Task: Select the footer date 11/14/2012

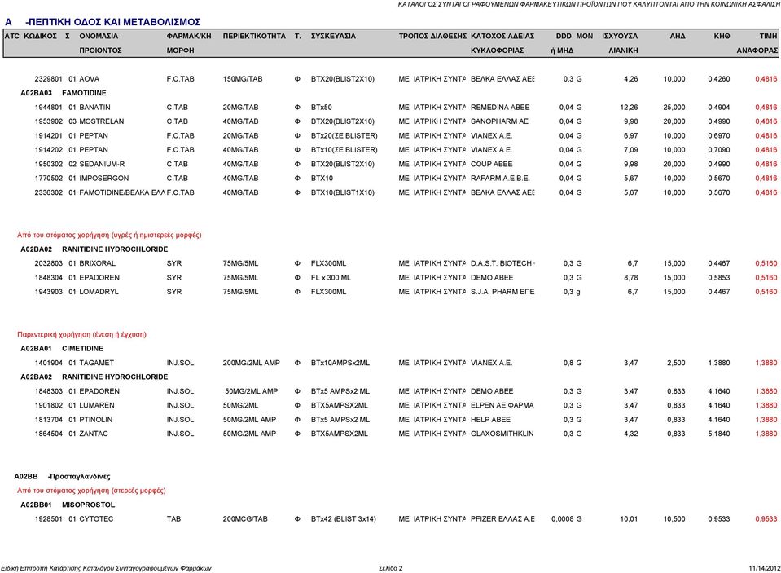Action: click(765, 568)
